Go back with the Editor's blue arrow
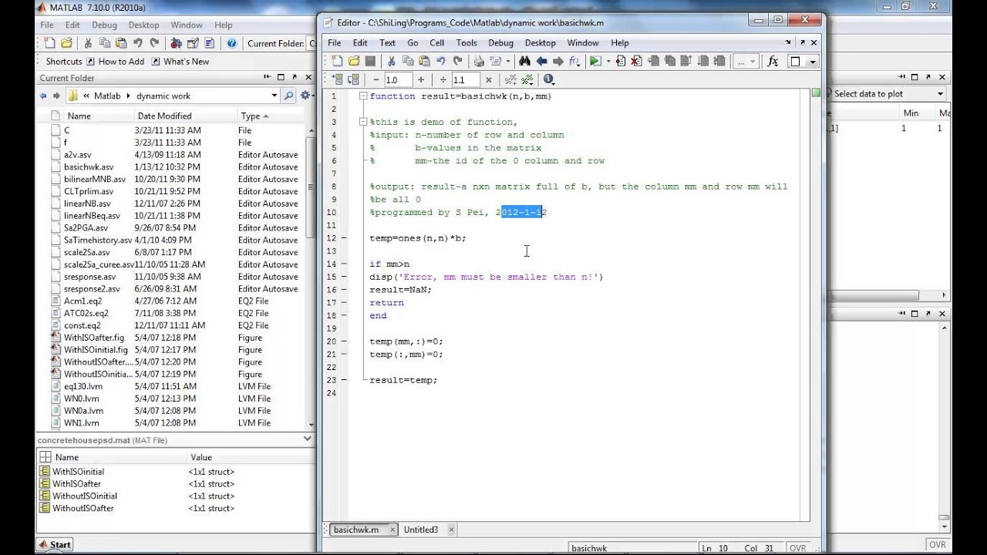The width and height of the screenshot is (987, 555). pyautogui.click(x=541, y=62)
